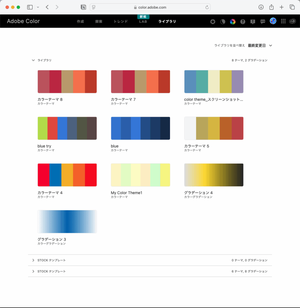The image size is (300, 308).
Task: Select the ライブラリ tab
Action: tap(167, 21)
